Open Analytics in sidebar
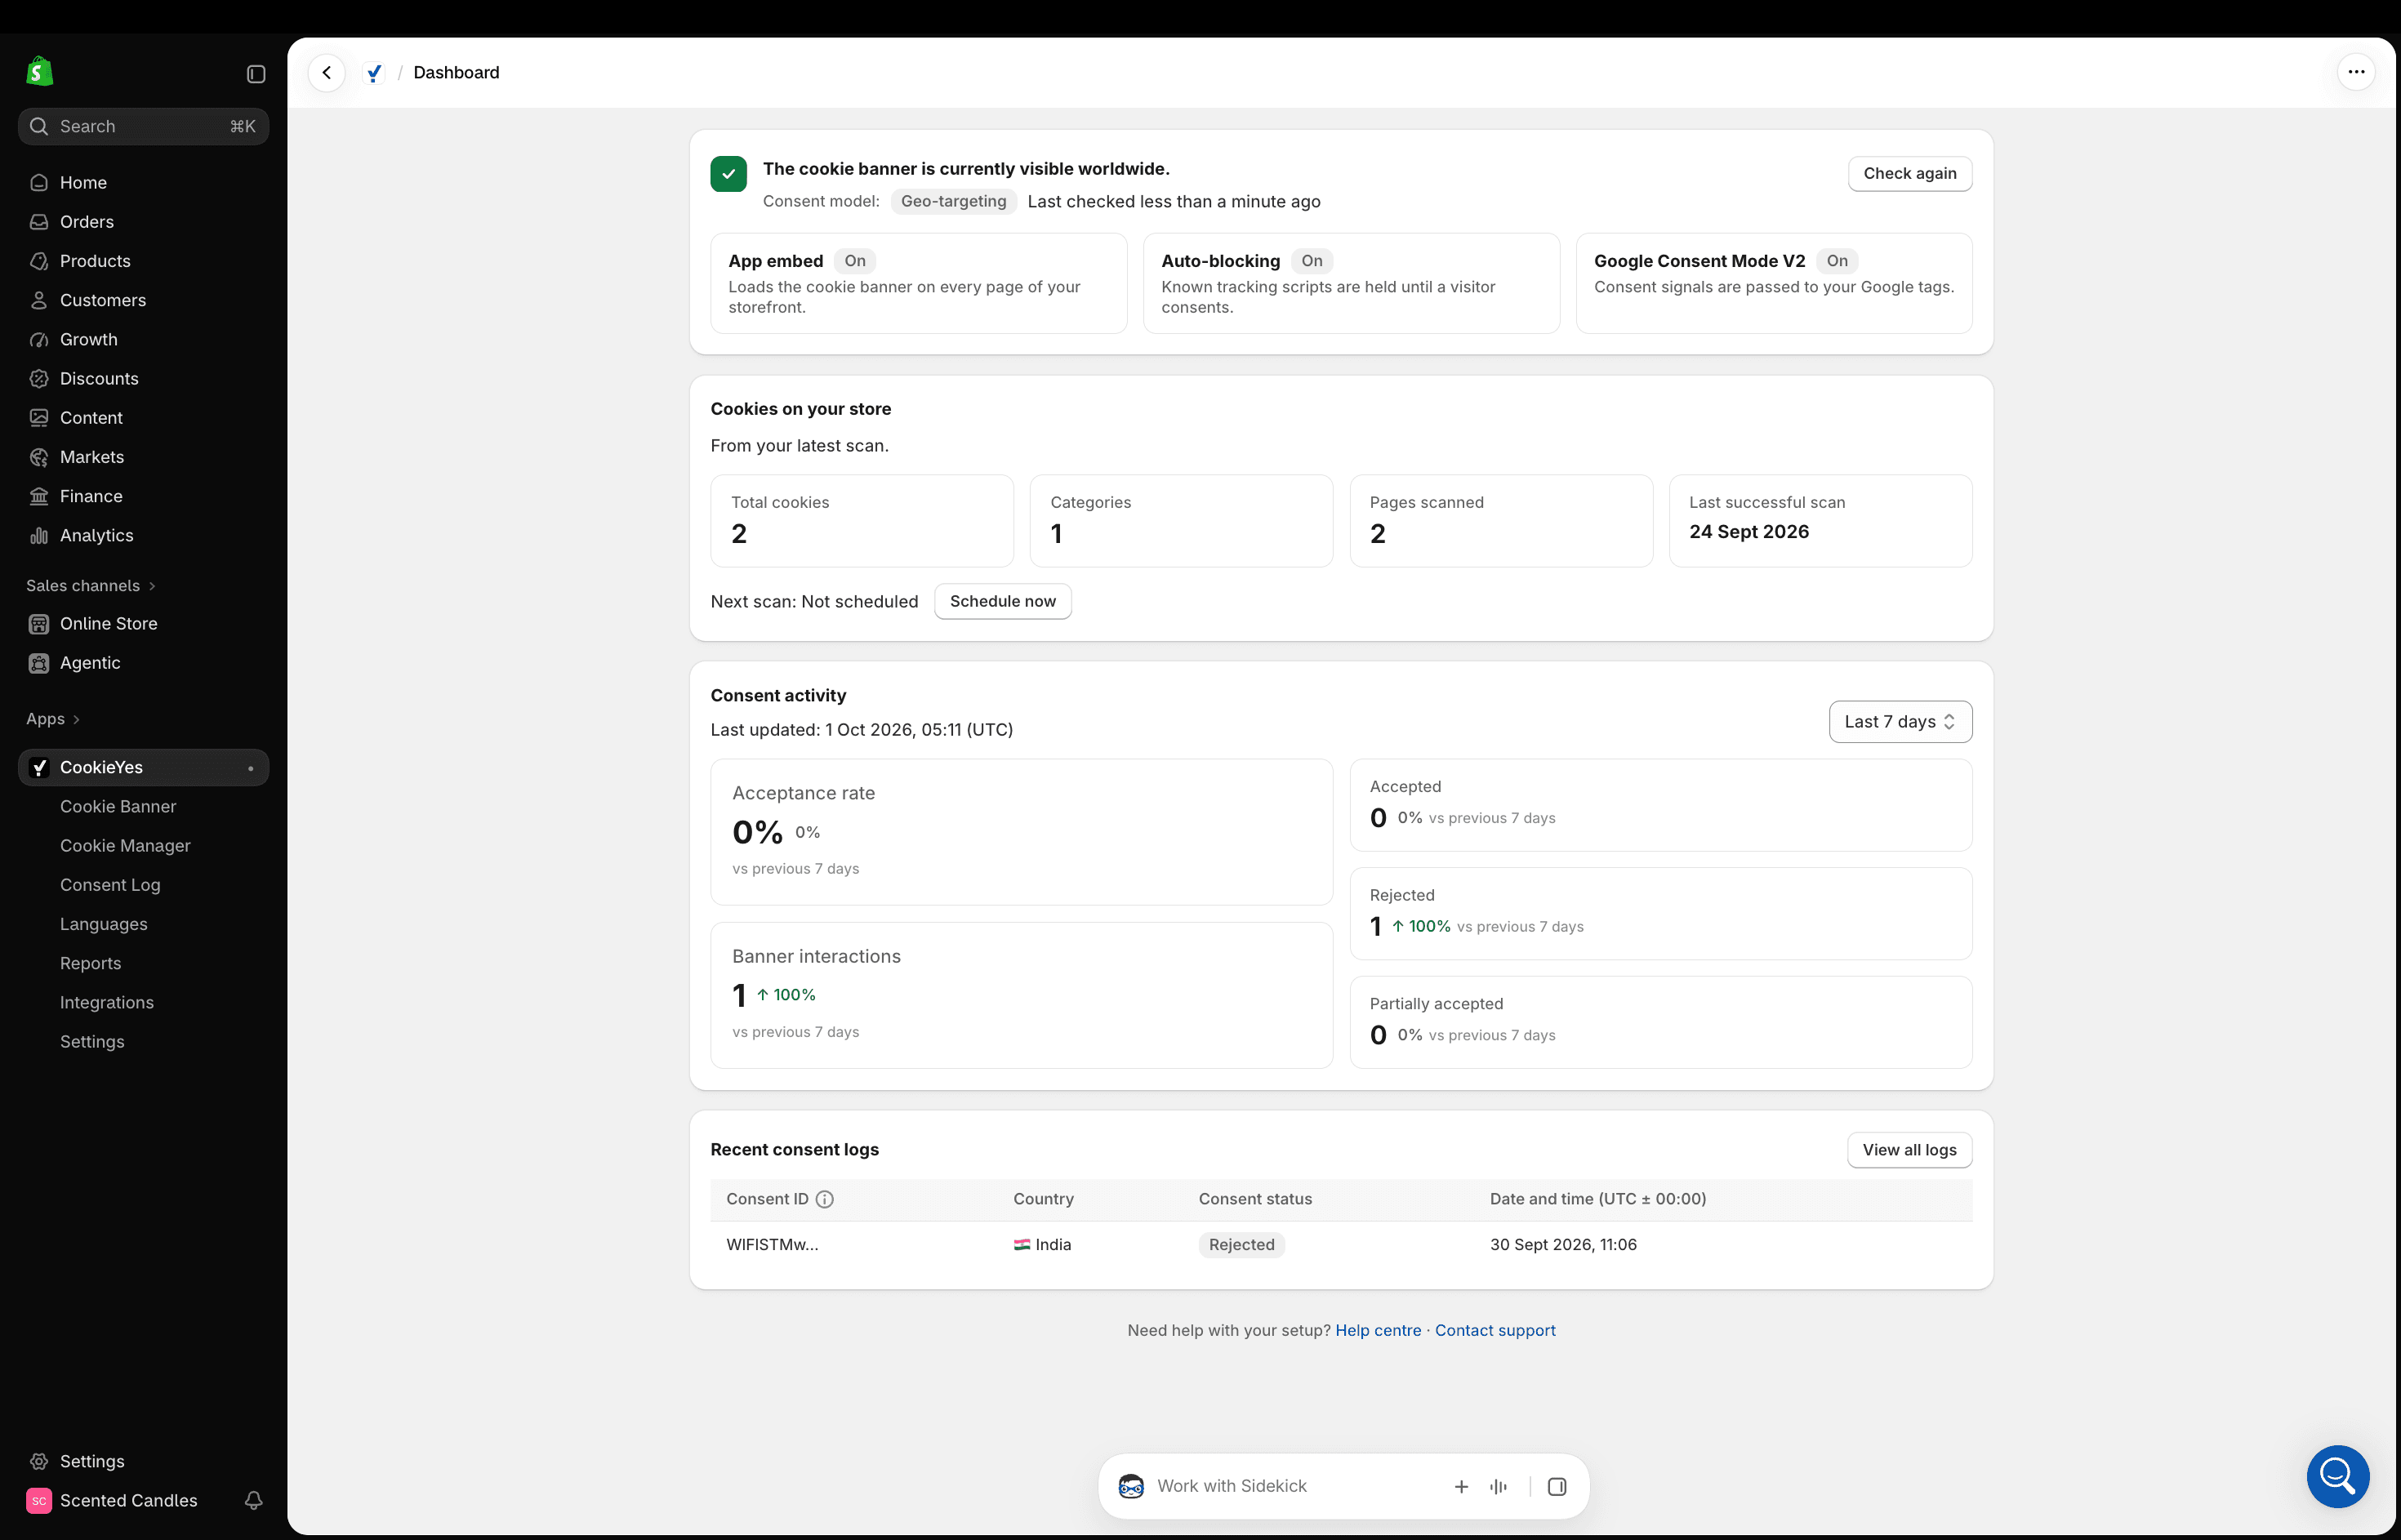 pyautogui.click(x=143, y=535)
